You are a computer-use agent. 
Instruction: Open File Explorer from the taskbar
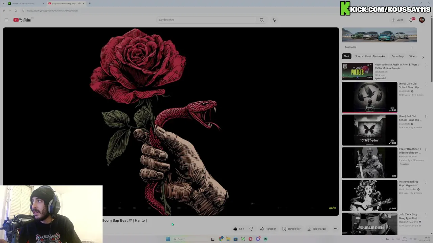coord(228,239)
